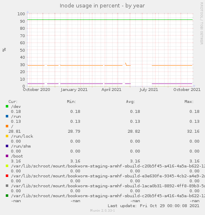205x215 pixels.
Task: Click the max value 32.16 for root
Action: pos(193,131)
